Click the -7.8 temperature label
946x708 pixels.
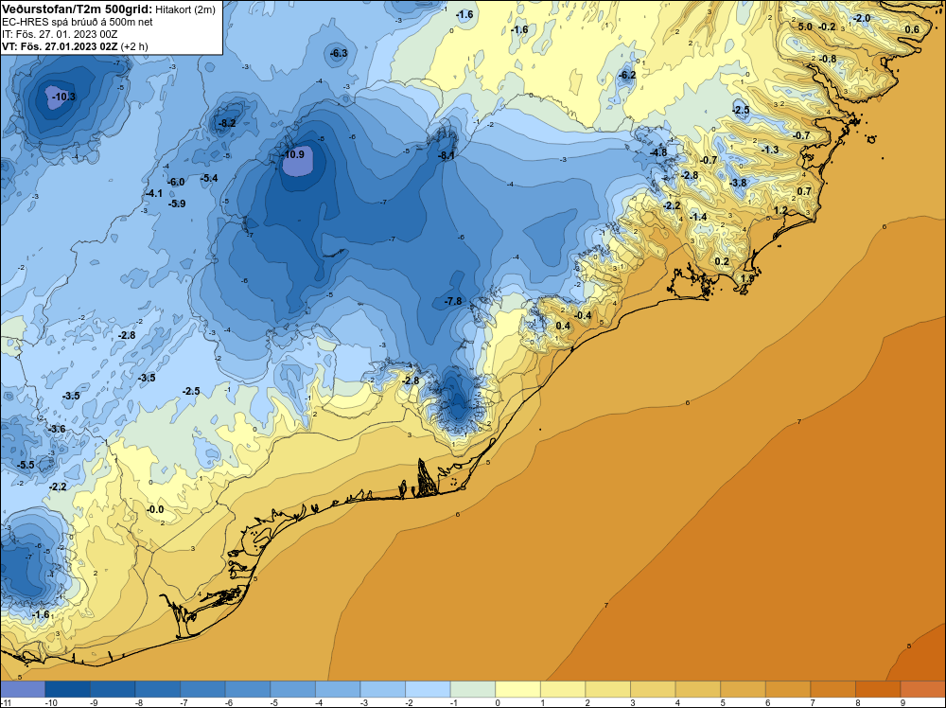pos(453,301)
